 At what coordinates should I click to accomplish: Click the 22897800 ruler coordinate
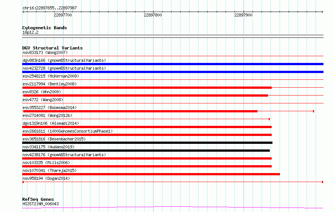coord(153,15)
